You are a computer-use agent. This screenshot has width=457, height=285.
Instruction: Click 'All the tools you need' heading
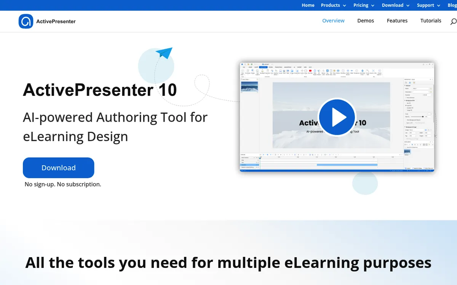point(228,263)
